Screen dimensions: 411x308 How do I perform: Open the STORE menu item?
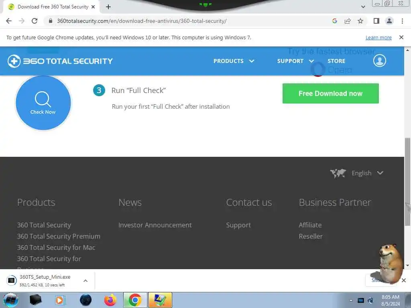(336, 61)
